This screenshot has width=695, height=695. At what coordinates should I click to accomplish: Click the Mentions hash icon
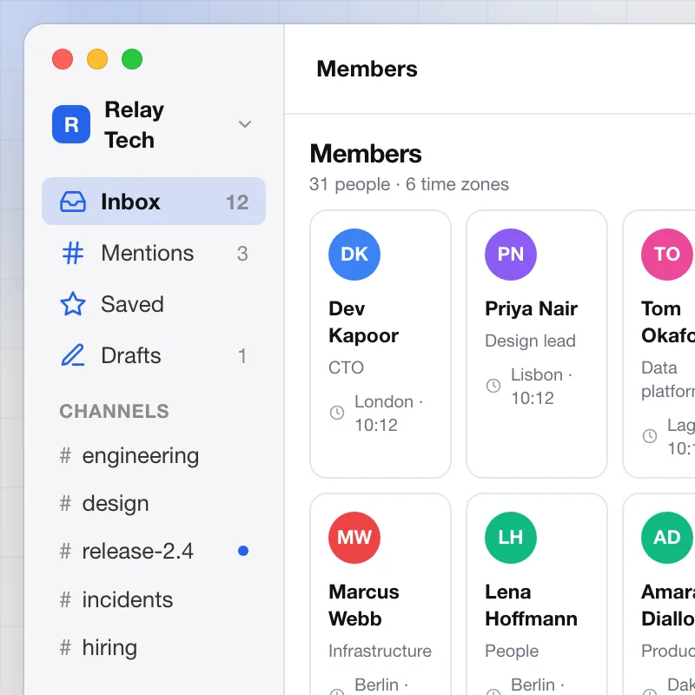[x=73, y=253]
